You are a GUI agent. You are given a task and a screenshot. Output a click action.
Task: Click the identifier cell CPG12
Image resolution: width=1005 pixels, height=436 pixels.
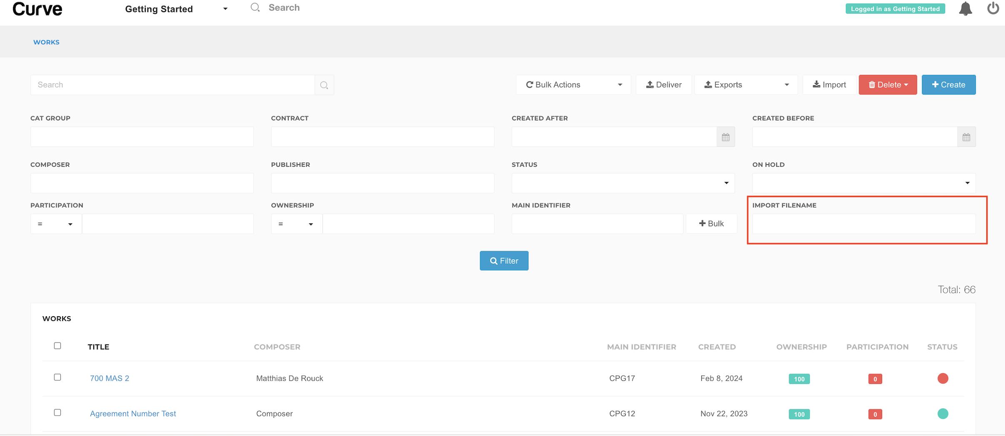[622, 414]
